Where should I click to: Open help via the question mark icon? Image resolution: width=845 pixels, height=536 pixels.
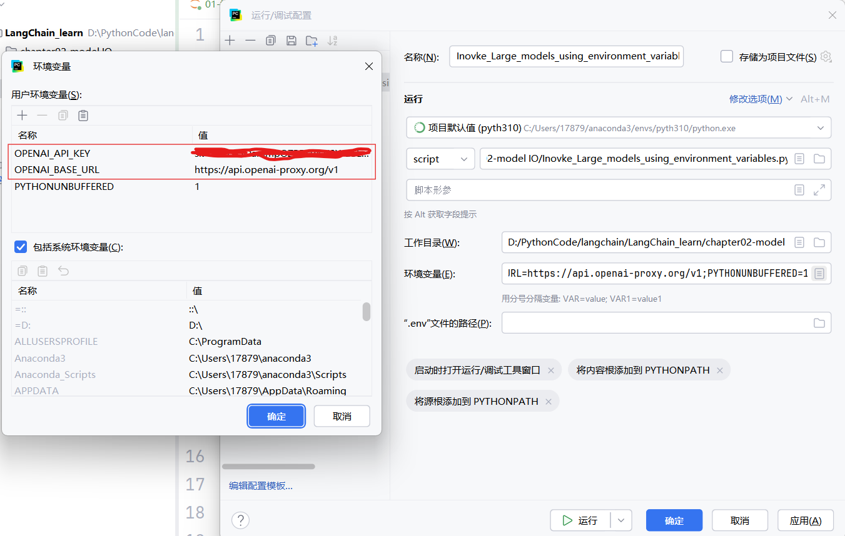click(240, 520)
